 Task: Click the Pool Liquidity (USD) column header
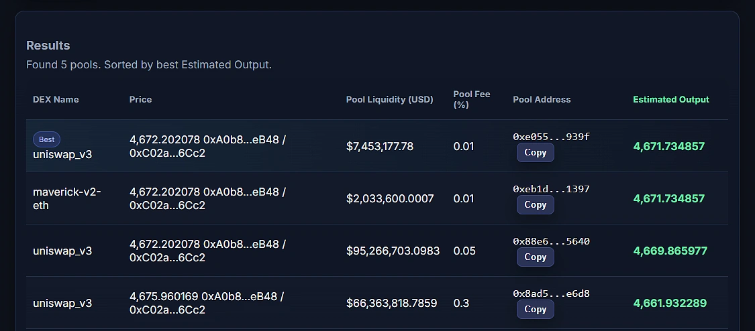389,99
